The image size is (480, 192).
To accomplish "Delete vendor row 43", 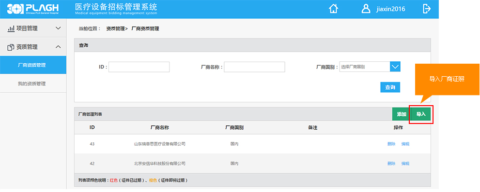I will coord(391,144).
